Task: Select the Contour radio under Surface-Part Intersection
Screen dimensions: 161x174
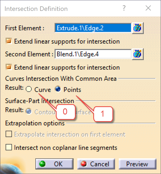Action: (29, 111)
